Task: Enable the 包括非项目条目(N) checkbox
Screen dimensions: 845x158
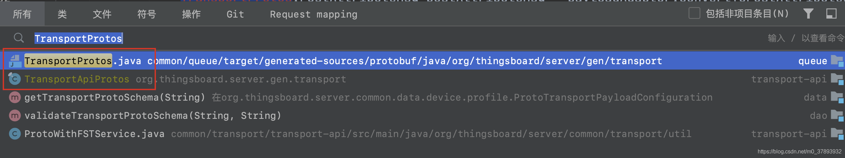Action: point(694,14)
